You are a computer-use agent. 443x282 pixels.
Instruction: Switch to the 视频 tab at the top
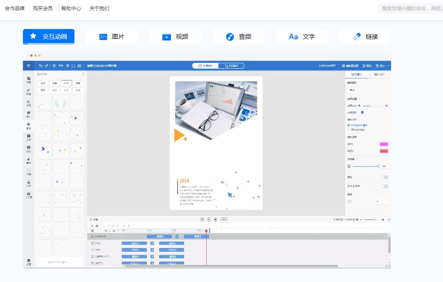pyautogui.click(x=175, y=36)
